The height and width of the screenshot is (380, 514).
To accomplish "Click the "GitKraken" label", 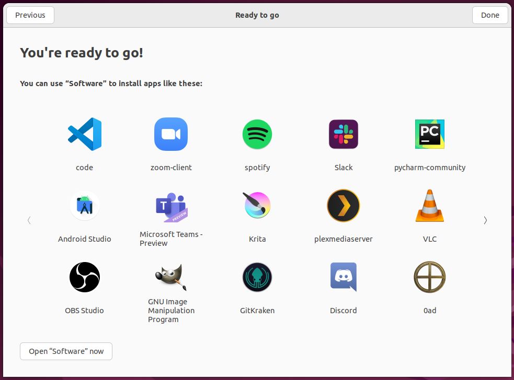I will [257, 311].
